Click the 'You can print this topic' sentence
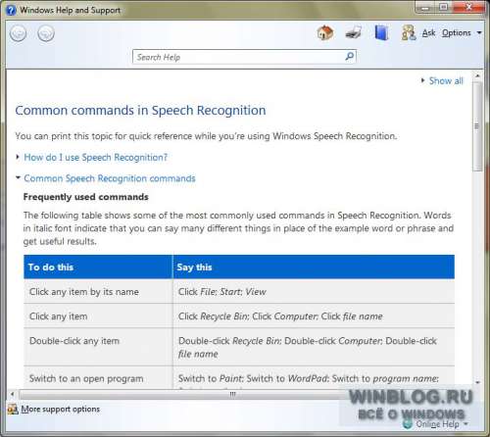Image resolution: width=490 pixels, height=437 pixels. point(206,136)
